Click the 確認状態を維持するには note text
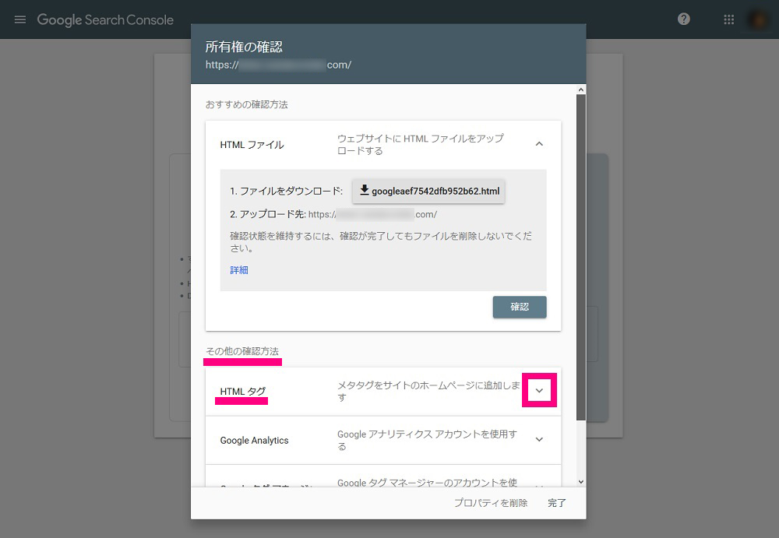Image resolution: width=779 pixels, height=538 pixels. pyautogui.click(x=381, y=242)
